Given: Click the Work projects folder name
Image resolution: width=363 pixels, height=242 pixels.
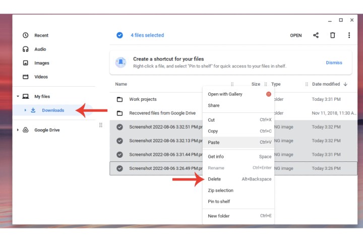Looking at the screenshot, I should [143, 99].
